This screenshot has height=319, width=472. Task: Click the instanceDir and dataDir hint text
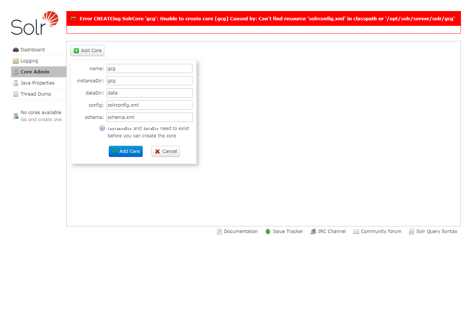148,132
